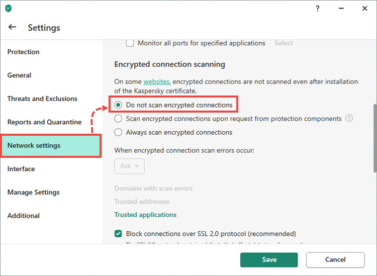Open Manage Settings section
Image resolution: width=377 pixels, height=276 pixels.
(33, 193)
